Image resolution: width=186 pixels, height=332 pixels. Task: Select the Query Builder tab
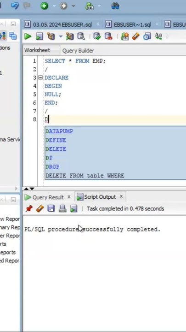[x=78, y=51]
